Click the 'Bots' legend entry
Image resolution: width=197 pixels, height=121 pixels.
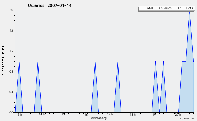click(187, 8)
